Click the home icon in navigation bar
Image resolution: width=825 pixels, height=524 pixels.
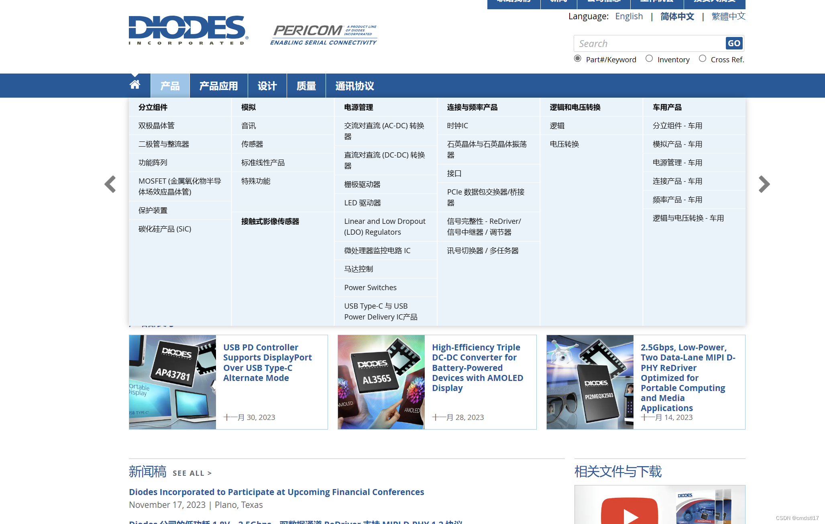[135, 85]
